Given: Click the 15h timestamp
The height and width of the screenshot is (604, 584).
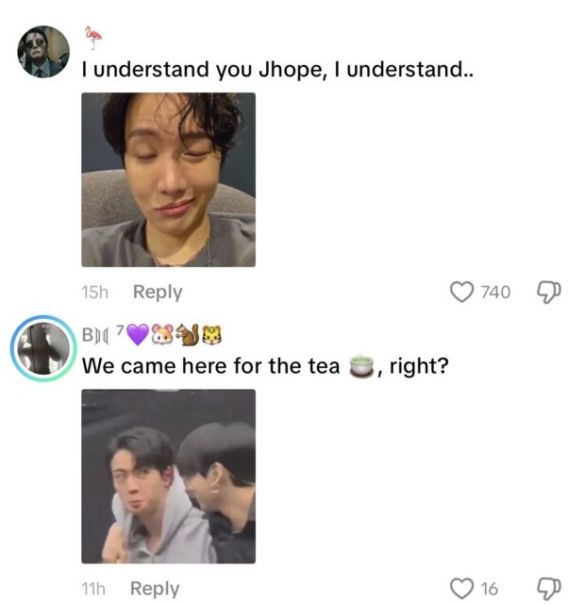Looking at the screenshot, I should (94, 293).
